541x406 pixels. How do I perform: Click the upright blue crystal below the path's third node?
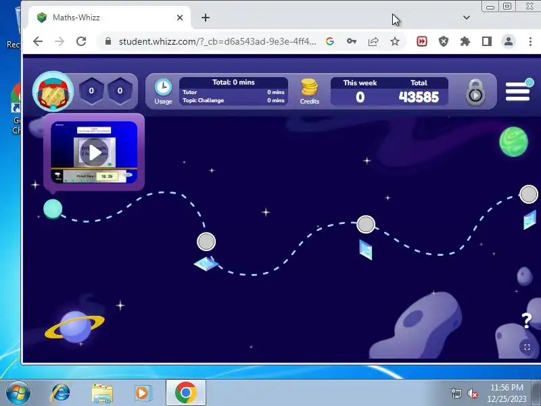pos(366,250)
